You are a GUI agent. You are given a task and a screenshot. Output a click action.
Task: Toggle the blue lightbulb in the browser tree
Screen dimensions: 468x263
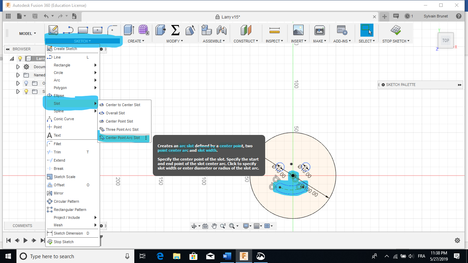click(26, 83)
